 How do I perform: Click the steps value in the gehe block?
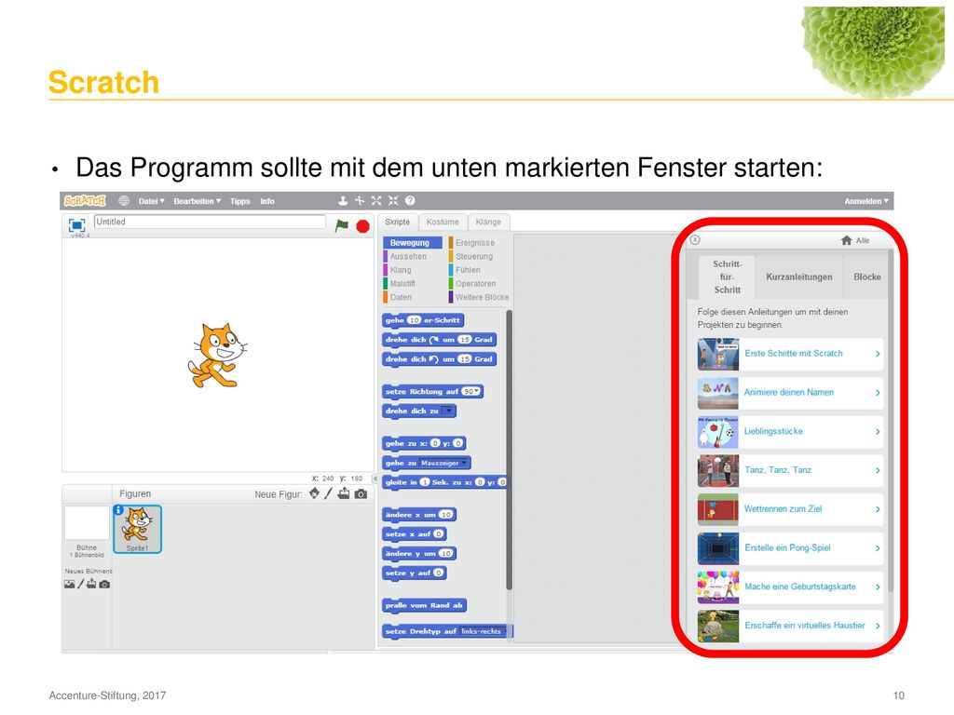(414, 320)
